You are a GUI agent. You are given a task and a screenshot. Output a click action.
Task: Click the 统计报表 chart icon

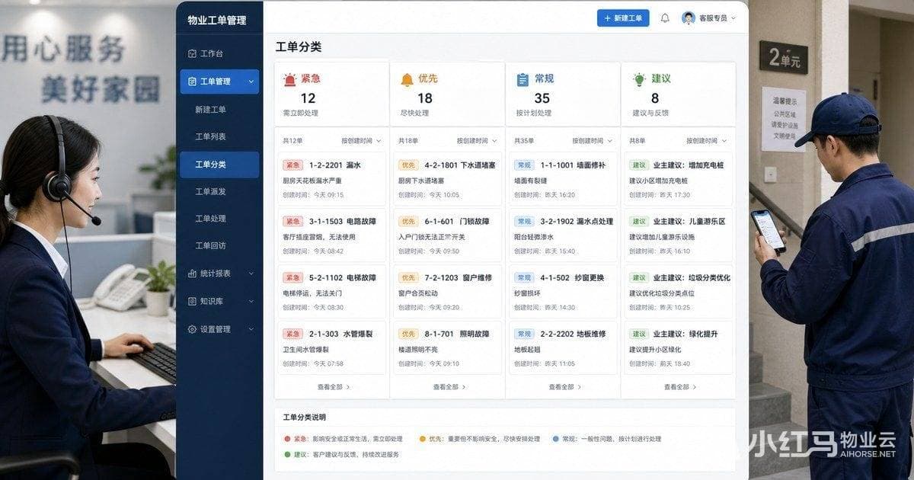[x=192, y=274]
